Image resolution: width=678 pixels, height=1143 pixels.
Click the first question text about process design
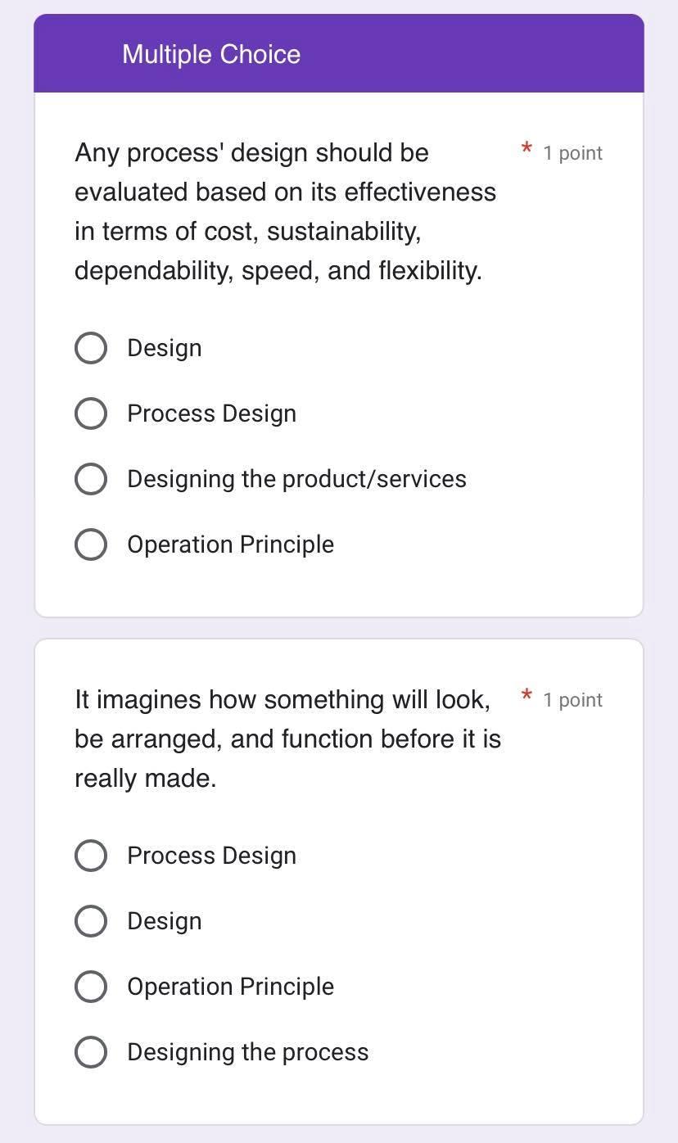coord(285,211)
